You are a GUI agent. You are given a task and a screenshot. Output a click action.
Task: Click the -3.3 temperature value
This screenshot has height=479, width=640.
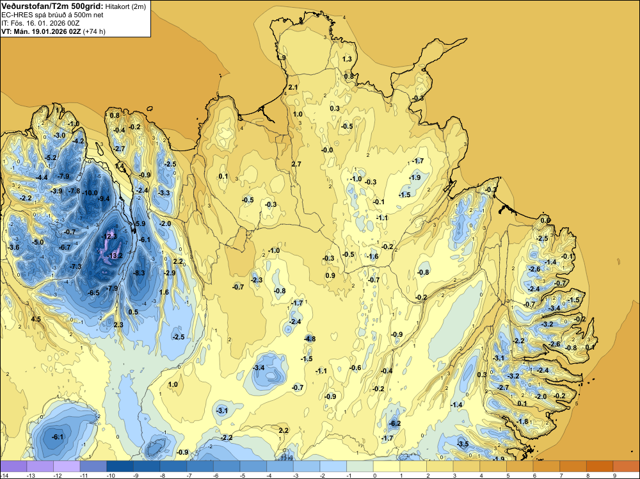pos(164,193)
